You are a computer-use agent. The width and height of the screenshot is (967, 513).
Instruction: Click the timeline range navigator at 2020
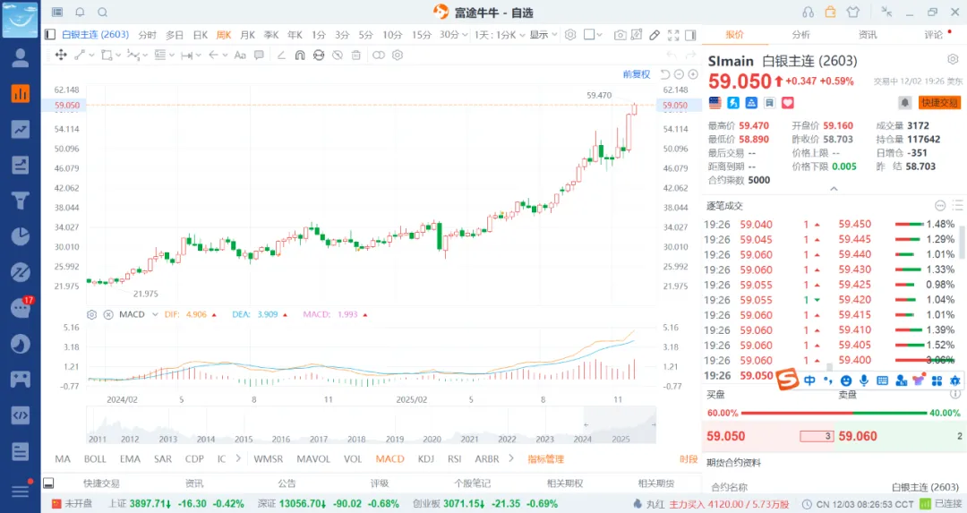(432, 439)
